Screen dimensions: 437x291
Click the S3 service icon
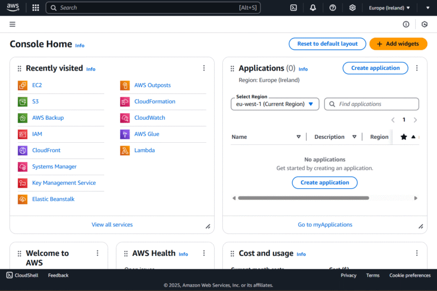pyautogui.click(x=22, y=102)
